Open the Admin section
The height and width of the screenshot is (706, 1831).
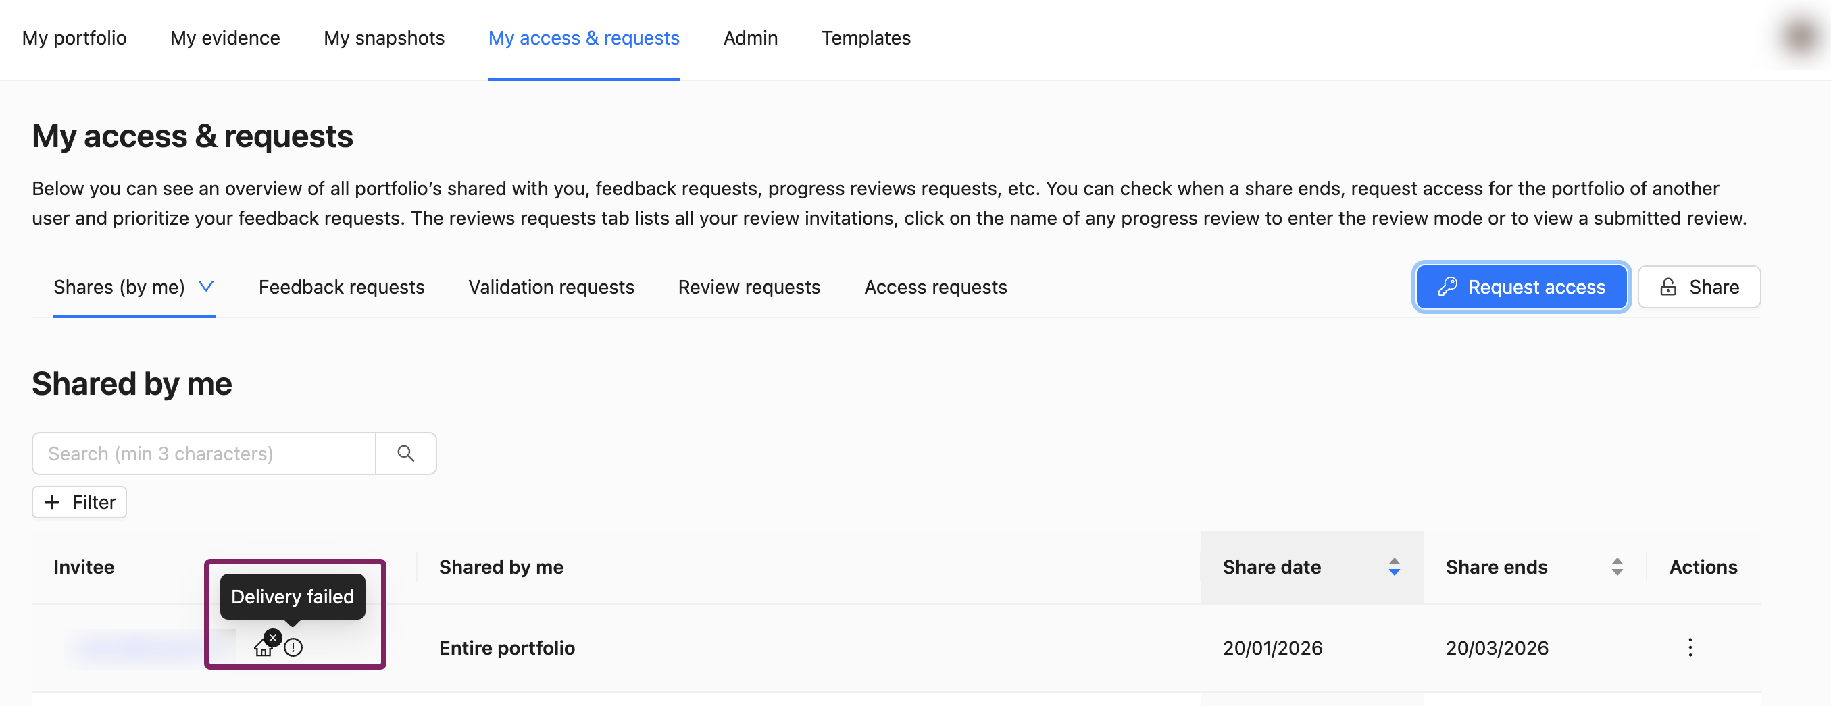[x=750, y=38]
